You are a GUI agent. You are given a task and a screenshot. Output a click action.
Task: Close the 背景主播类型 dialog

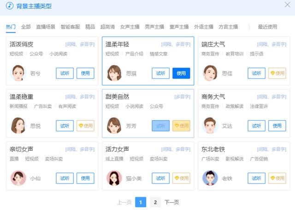point(287,5)
